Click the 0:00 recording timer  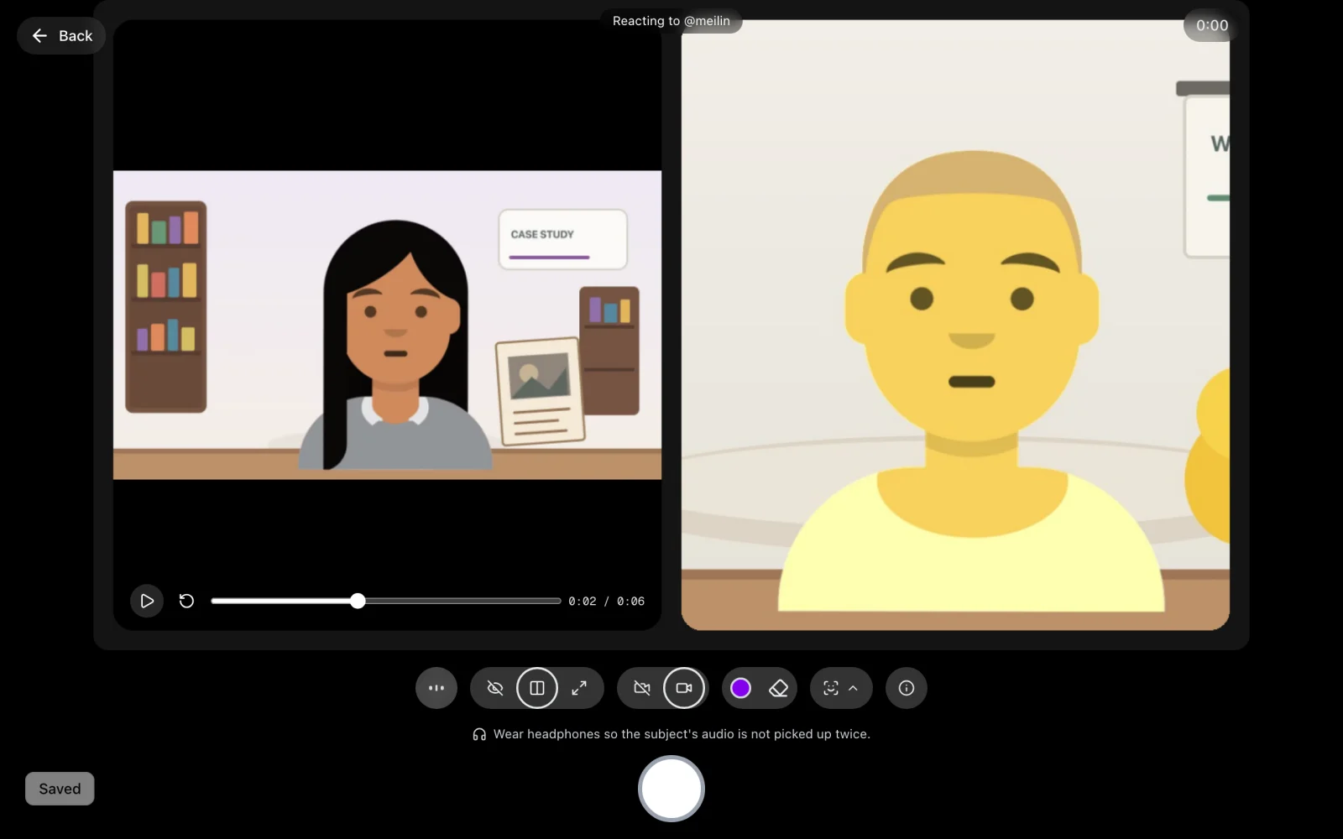[x=1212, y=25]
